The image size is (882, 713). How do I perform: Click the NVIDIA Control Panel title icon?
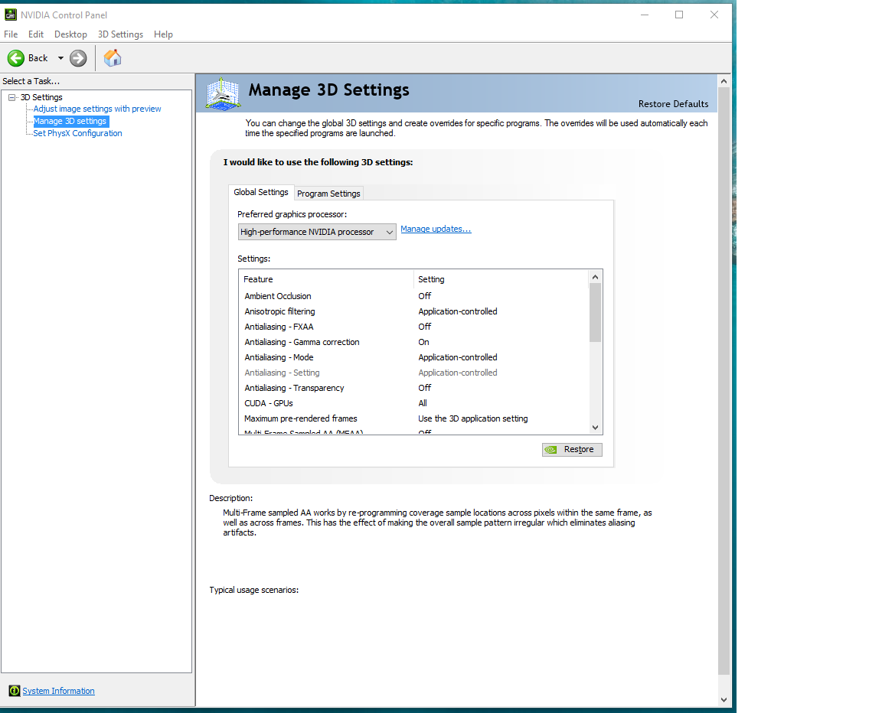click(x=10, y=15)
